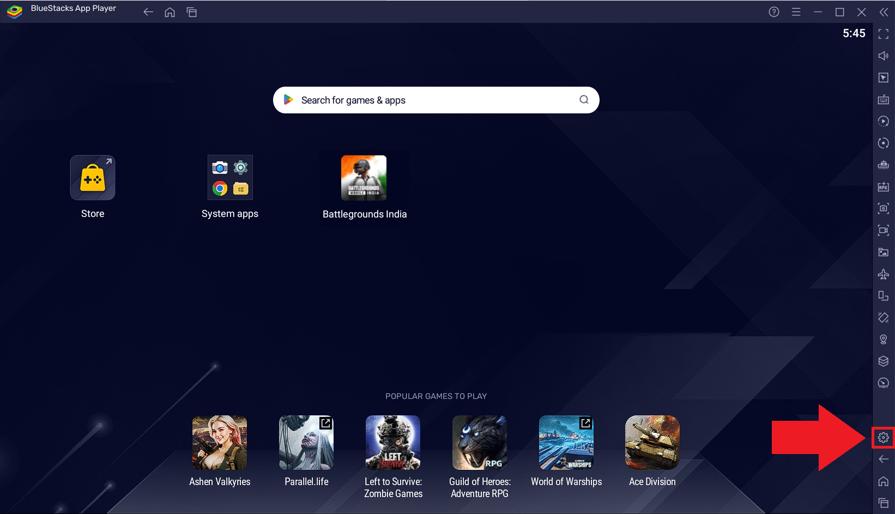895x514 pixels.
Task: Click the 5:45 clock text
Action: [854, 33]
